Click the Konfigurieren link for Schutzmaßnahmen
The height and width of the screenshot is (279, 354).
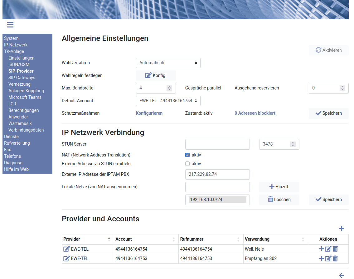click(x=149, y=113)
